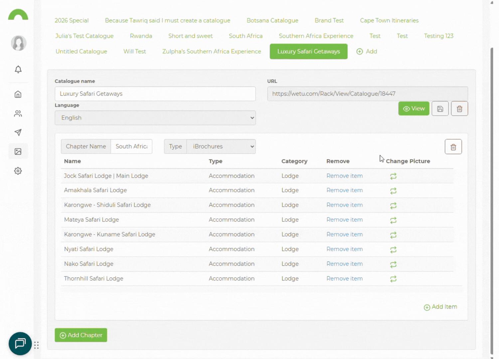Image resolution: width=499 pixels, height=359 pixels.
Task: Click the paper plane send icon
Action: pyautogui.click(x=18, y=133)
